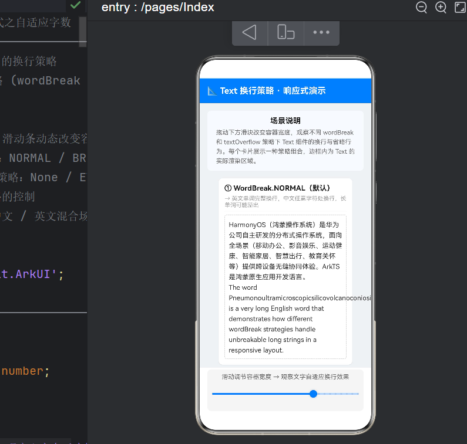Click the 'WordBreak.NORMAL（默认）' card title

[x=277, y=188]
